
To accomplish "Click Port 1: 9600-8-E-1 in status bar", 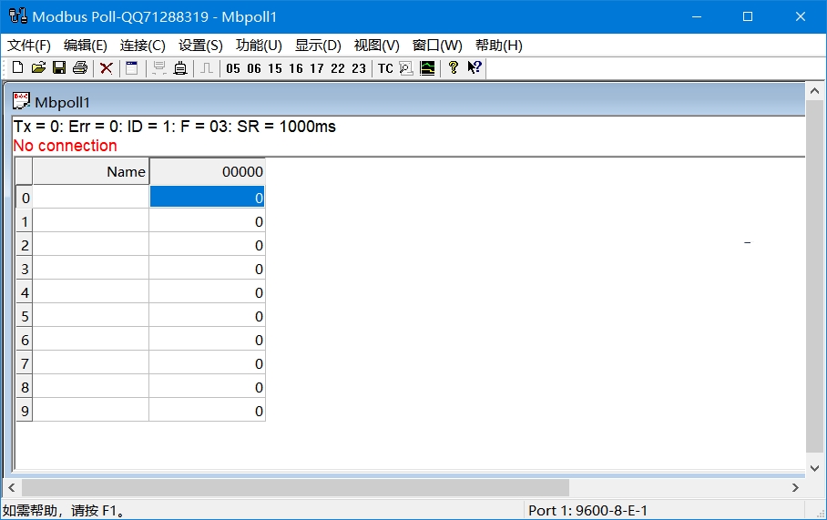I will coord(588,511).
